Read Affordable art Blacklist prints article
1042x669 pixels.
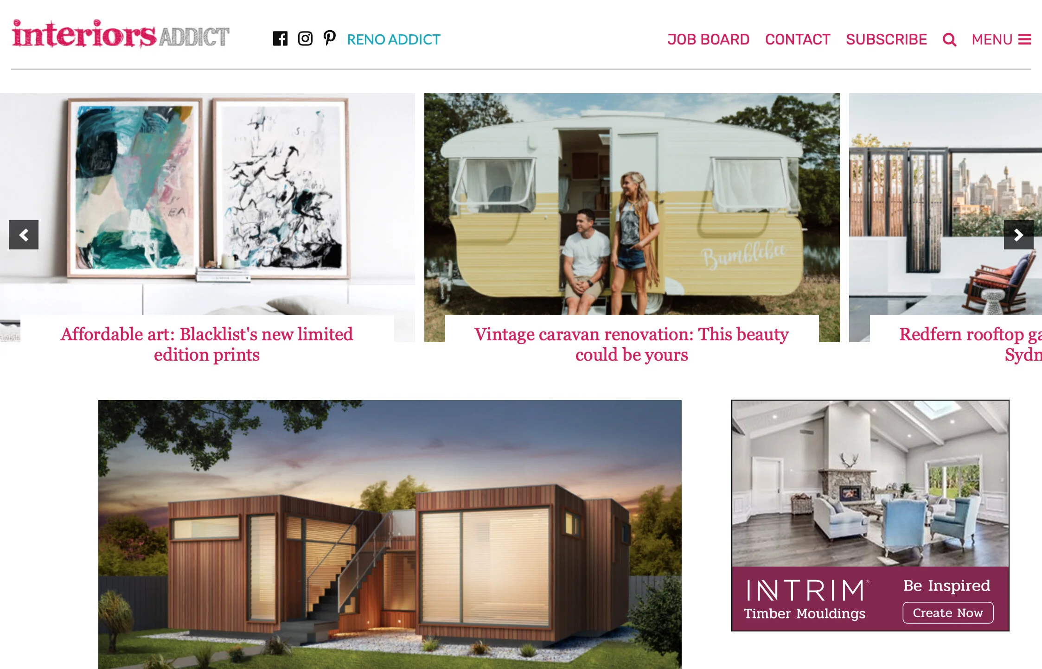coord(207,344)
